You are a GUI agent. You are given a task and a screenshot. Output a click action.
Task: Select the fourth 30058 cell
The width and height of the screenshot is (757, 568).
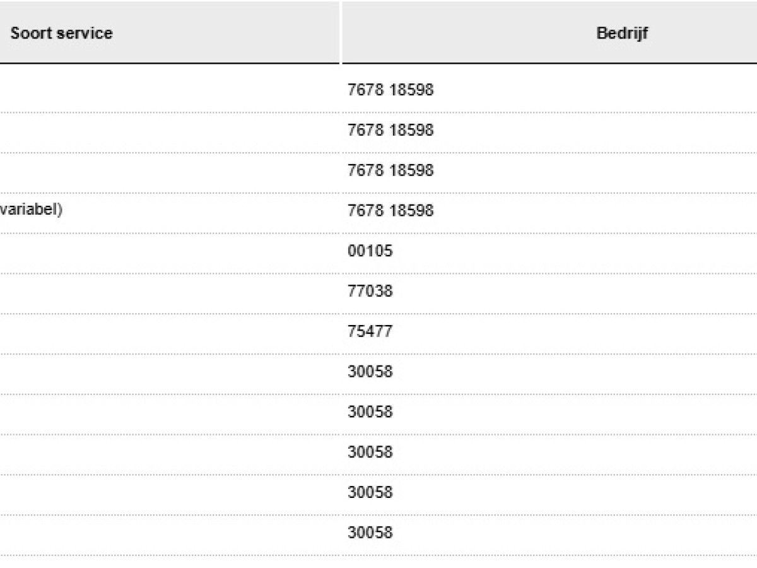pos(370,492)
